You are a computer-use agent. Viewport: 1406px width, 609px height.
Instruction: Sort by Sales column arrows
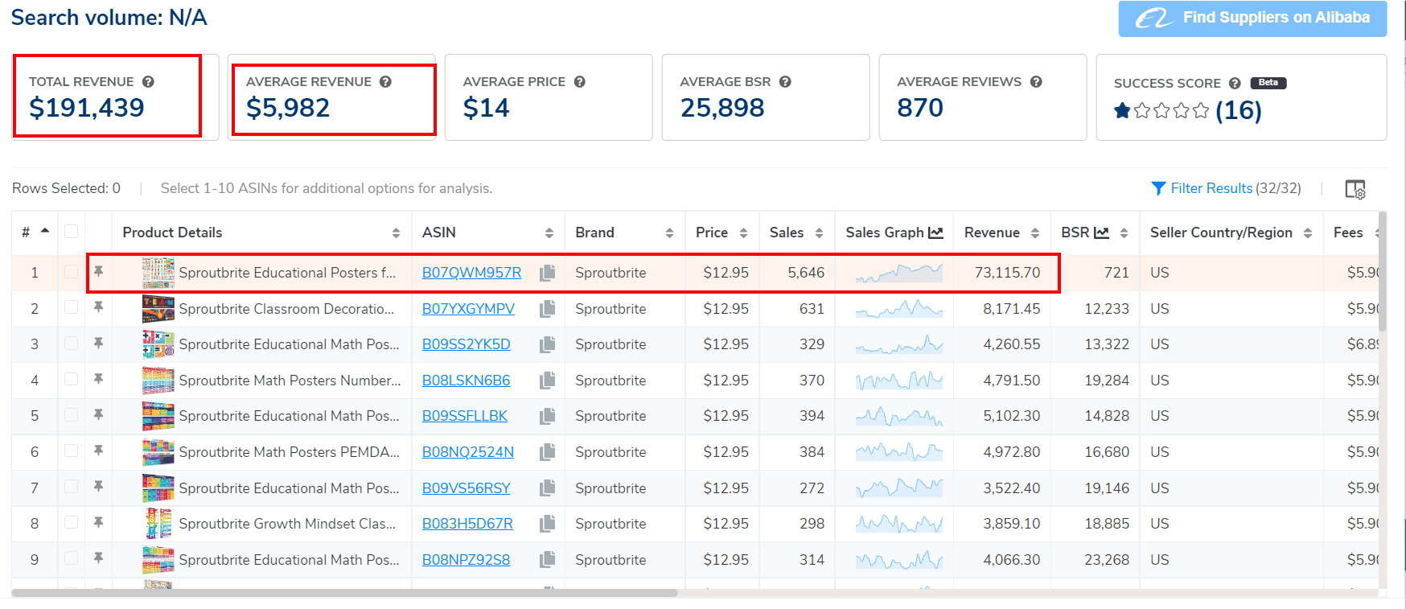coord(819,233)
